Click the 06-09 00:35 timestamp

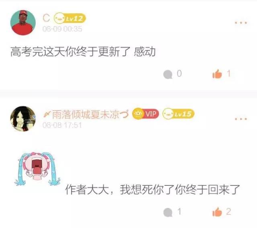[62, 29]
